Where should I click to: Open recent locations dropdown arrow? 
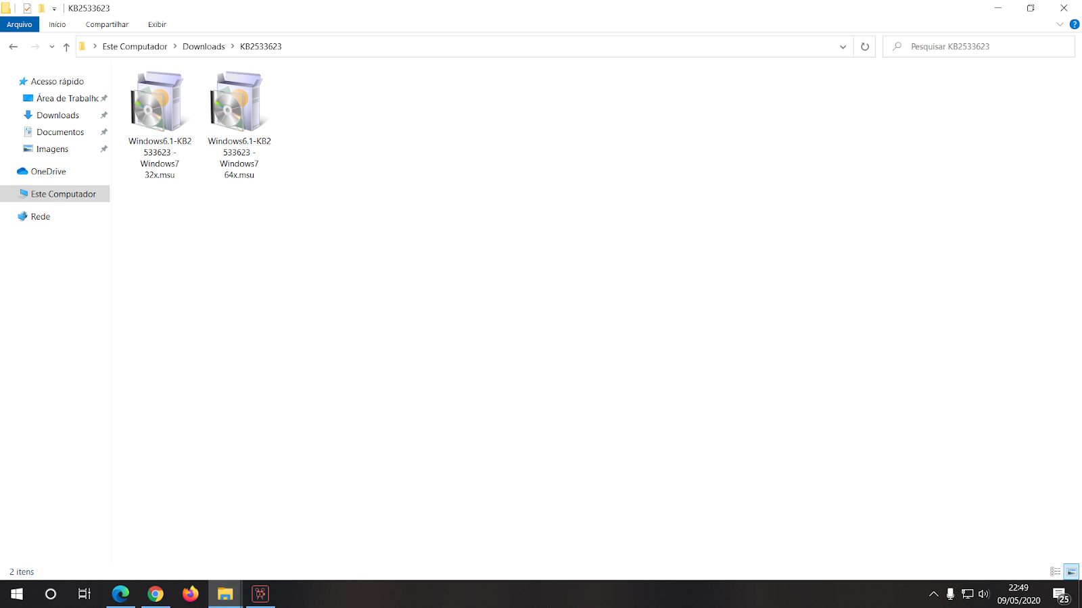click(x=52, y=47)
